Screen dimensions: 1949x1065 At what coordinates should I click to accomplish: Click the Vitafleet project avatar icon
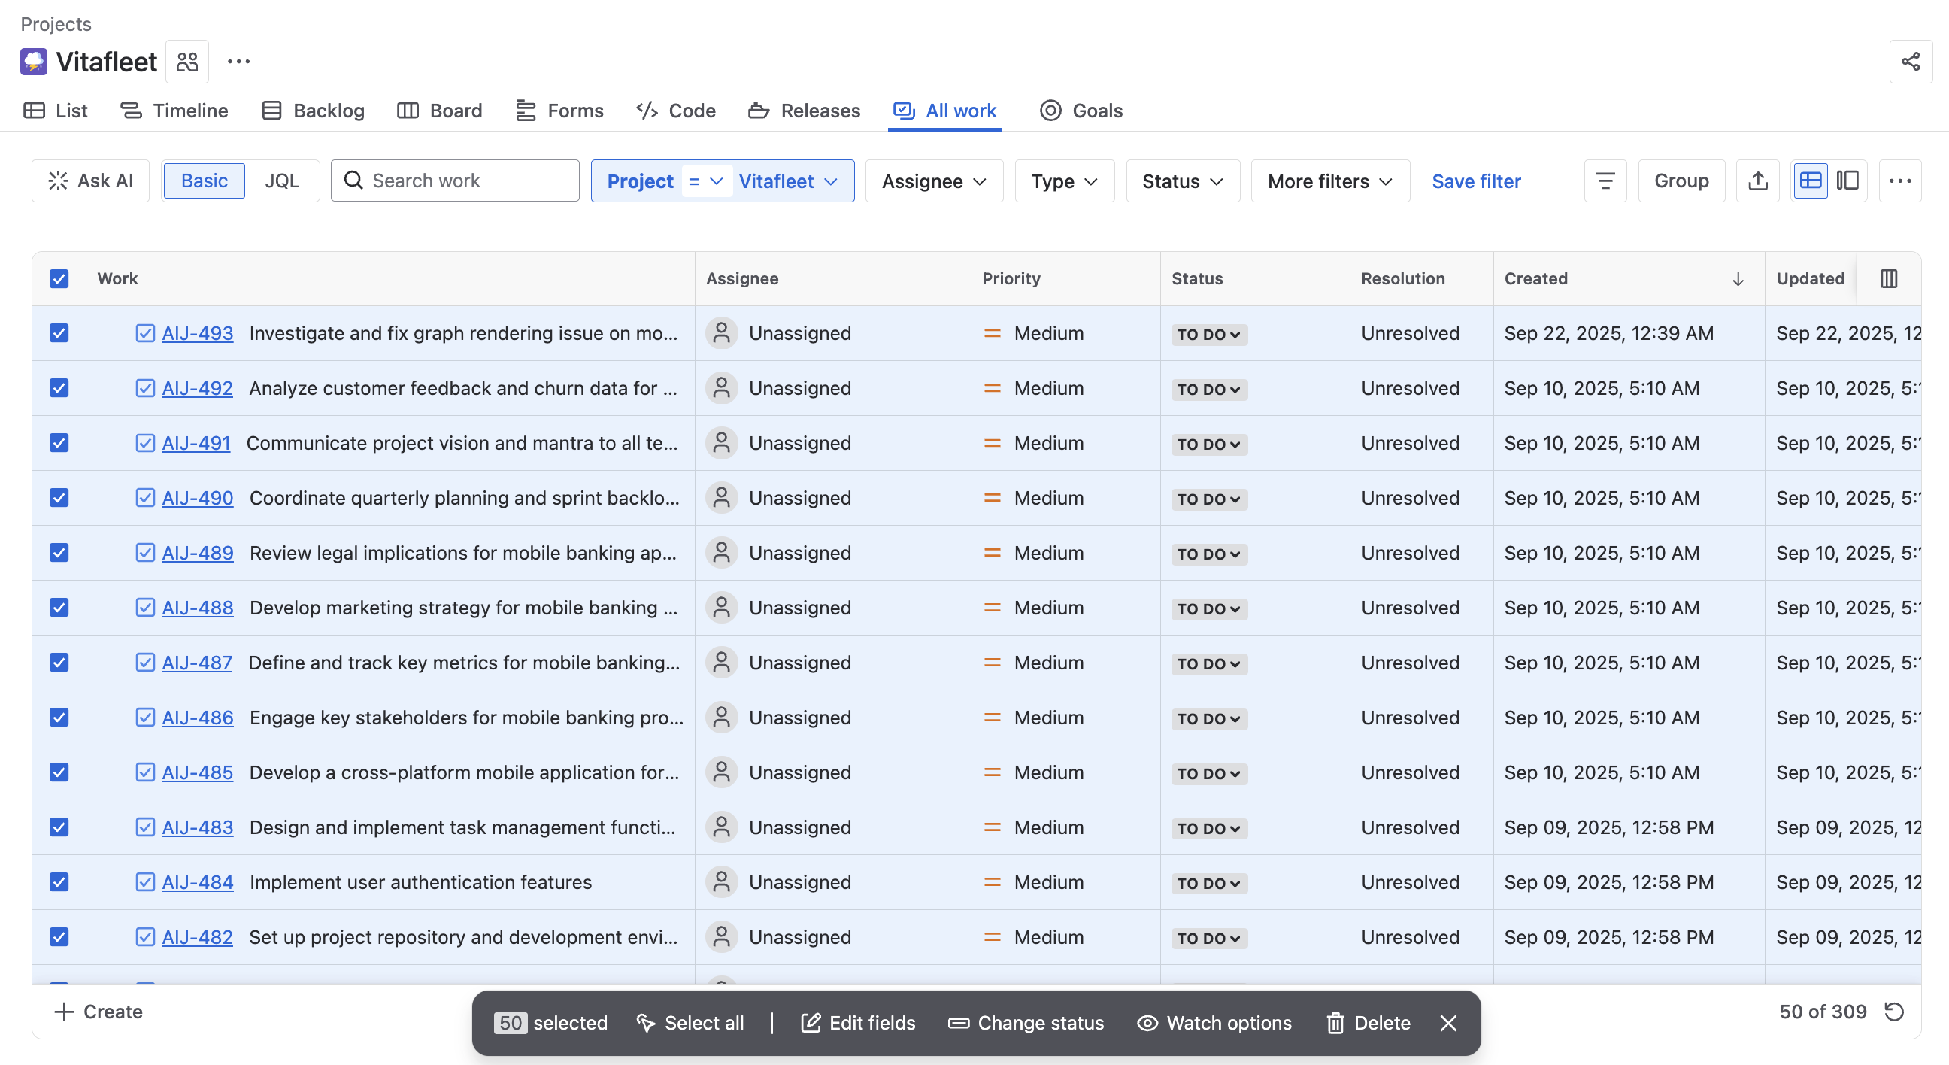coord(33,62)
